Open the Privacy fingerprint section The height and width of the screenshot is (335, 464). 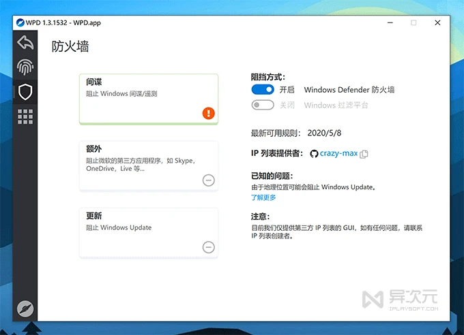tap(25, 67)
